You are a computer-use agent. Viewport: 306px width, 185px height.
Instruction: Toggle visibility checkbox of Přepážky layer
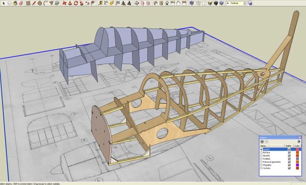tap(289, 165)
